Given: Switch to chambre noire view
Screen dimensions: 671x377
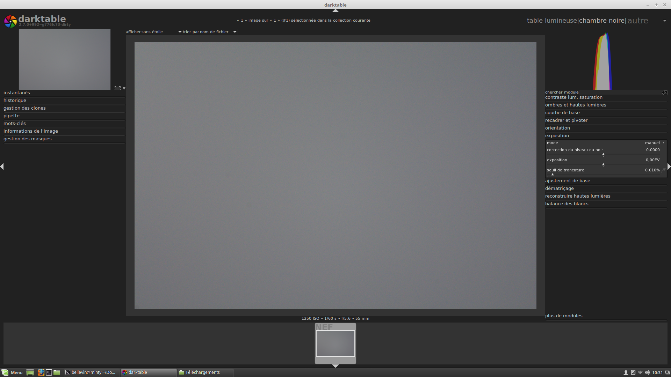Looking at the screenshot, I should 602,21.
